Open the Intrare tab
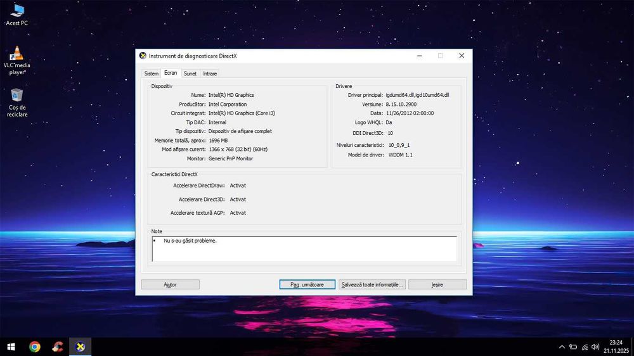This screenshot has width=634, height=356. (x=210, y=73)
